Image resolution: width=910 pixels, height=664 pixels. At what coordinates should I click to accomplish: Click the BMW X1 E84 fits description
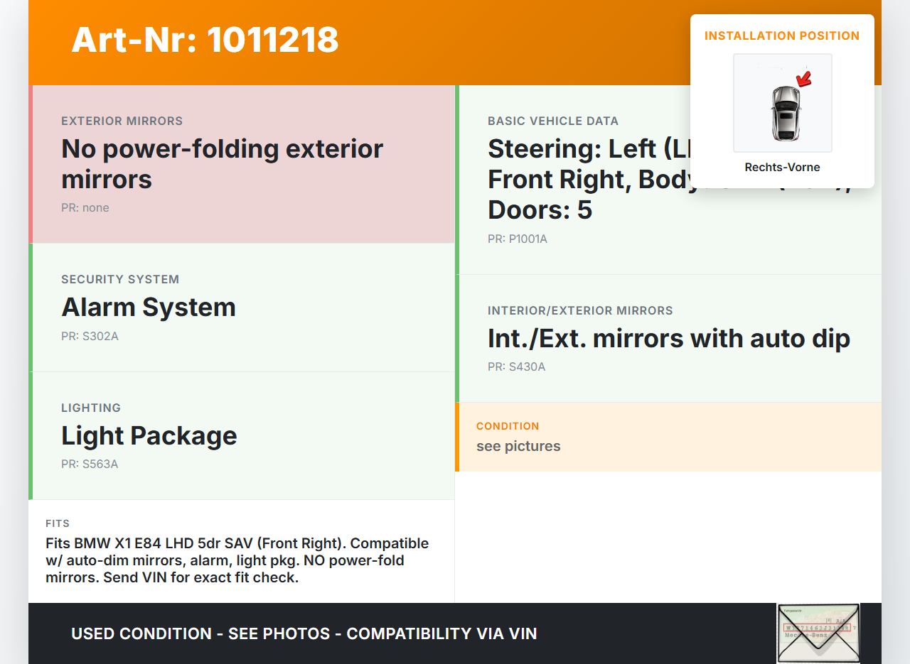(237, 560)
